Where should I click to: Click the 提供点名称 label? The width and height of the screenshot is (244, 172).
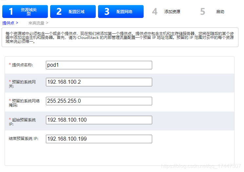tap(22, 65)
